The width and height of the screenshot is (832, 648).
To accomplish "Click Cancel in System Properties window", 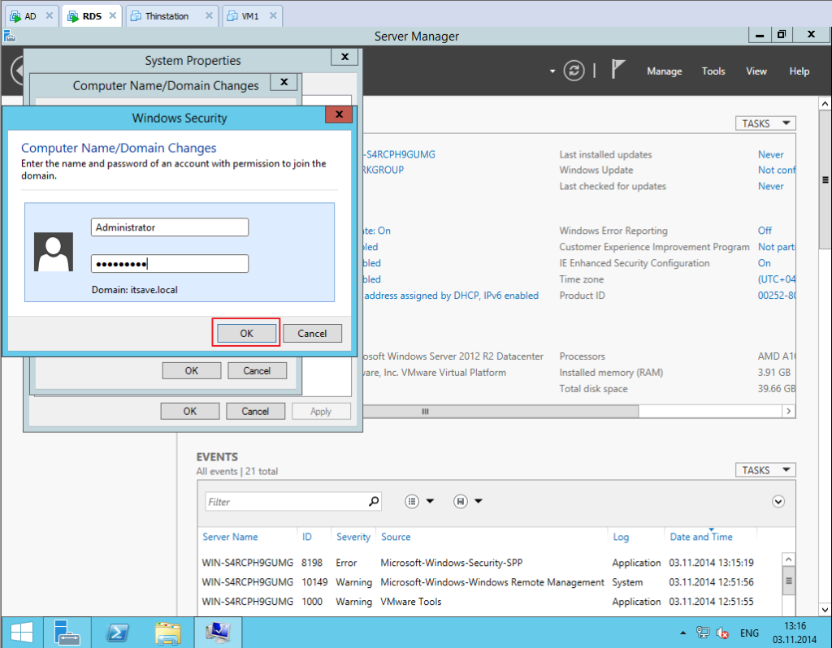I will tap(255, 411).
